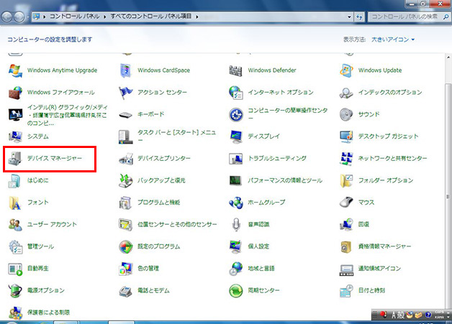The width and height of the screenshot is (452, 324).
Task: Open 電源オプション
Action: pos(36,291)
